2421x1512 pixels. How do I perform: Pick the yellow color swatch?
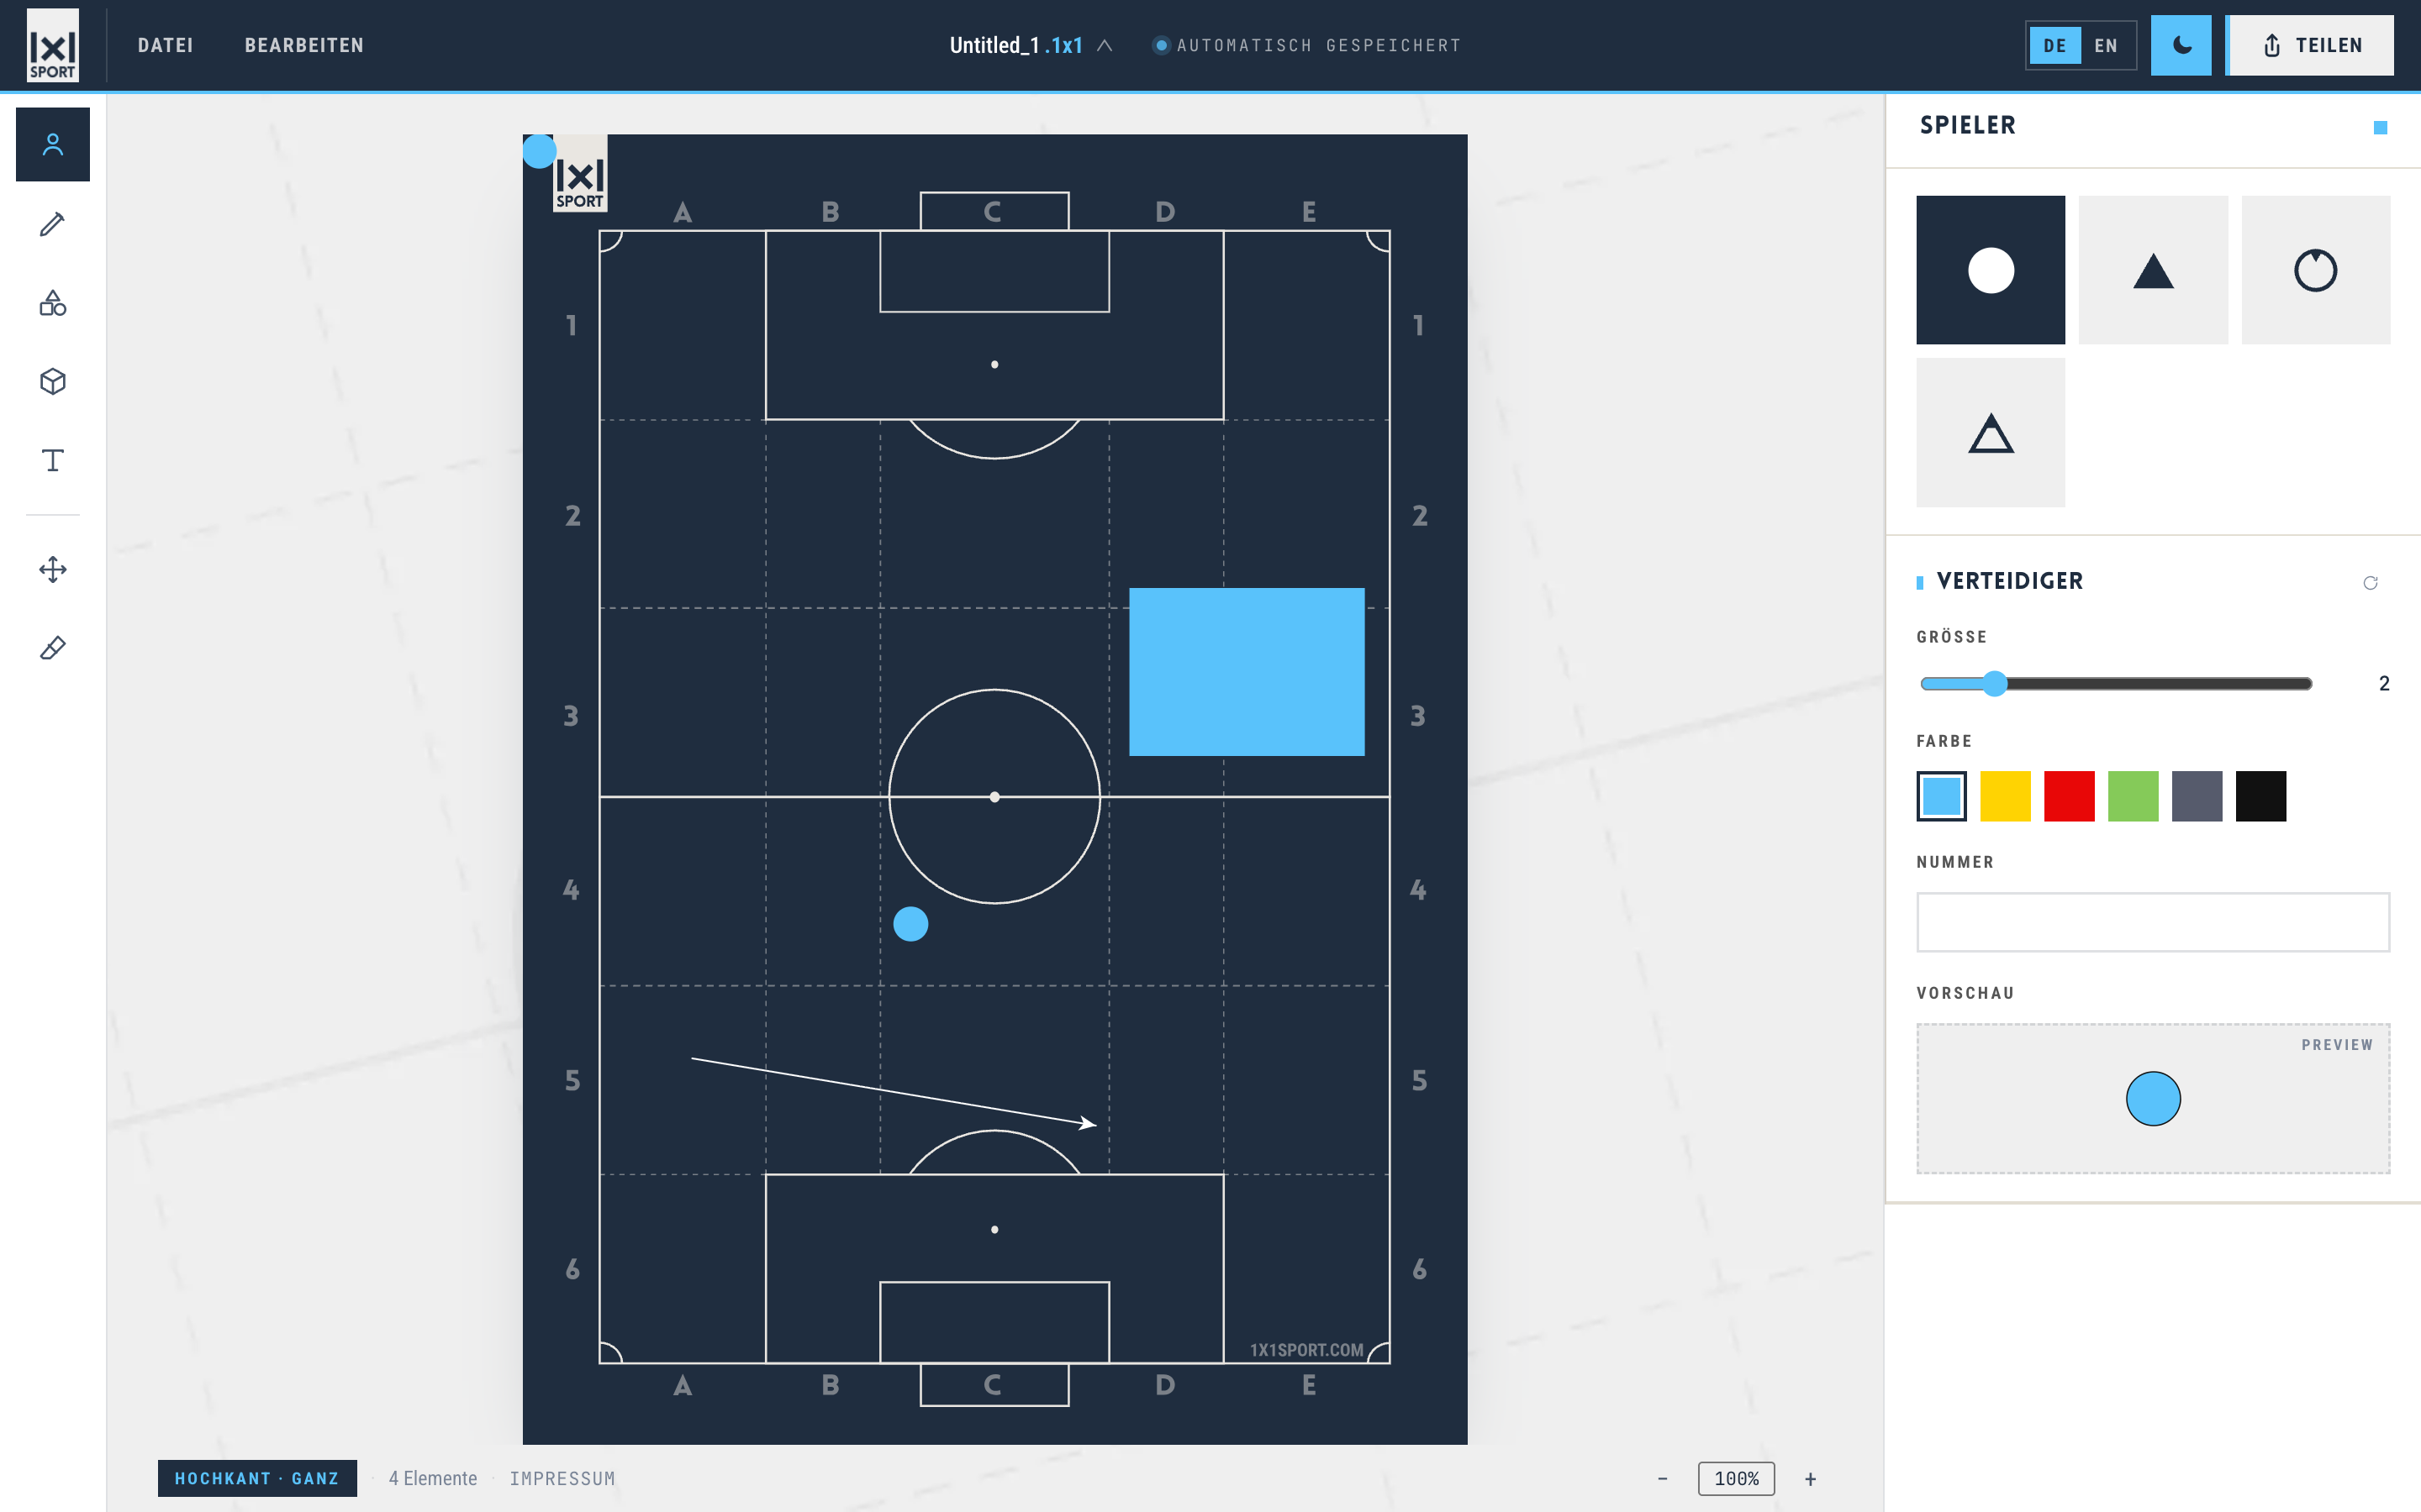[2006, 797]
